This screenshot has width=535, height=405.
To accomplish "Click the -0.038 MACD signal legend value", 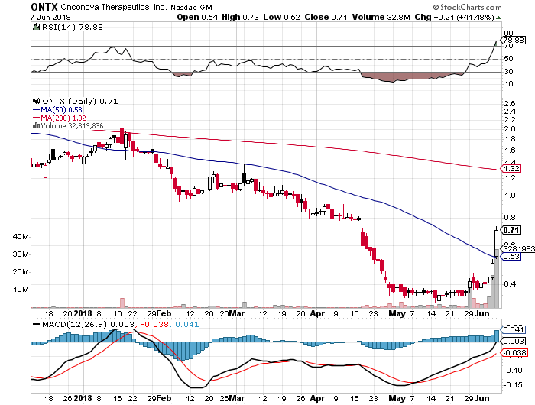I will [155, 324].
